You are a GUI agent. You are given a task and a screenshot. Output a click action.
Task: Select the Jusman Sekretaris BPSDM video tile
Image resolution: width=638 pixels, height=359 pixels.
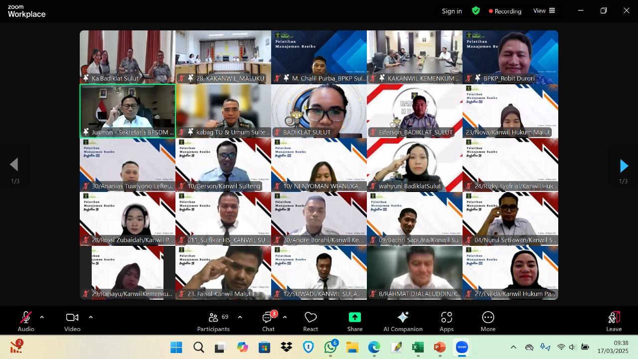[x=128, y=111]
